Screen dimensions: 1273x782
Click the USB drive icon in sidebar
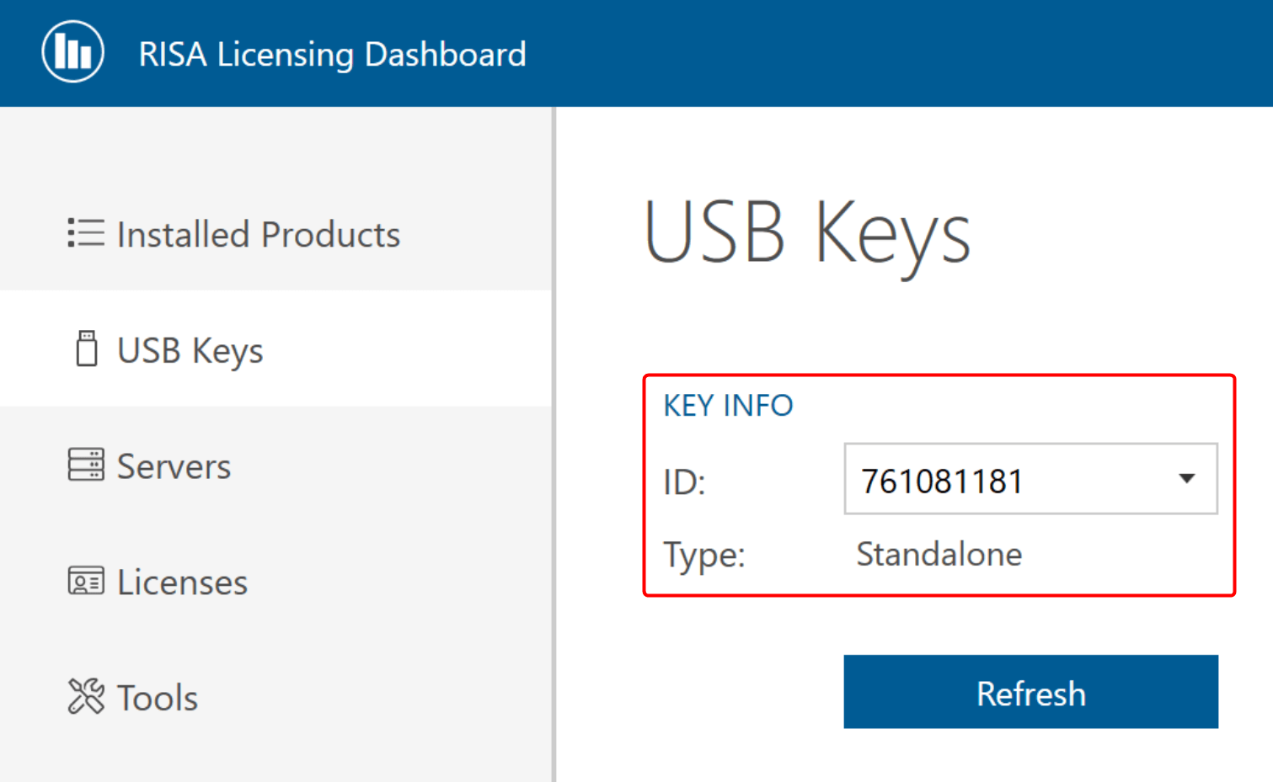pyautogui.click(x=86, y=348)
